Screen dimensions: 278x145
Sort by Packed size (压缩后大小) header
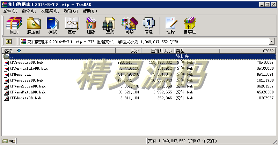(x=158, y=51)
